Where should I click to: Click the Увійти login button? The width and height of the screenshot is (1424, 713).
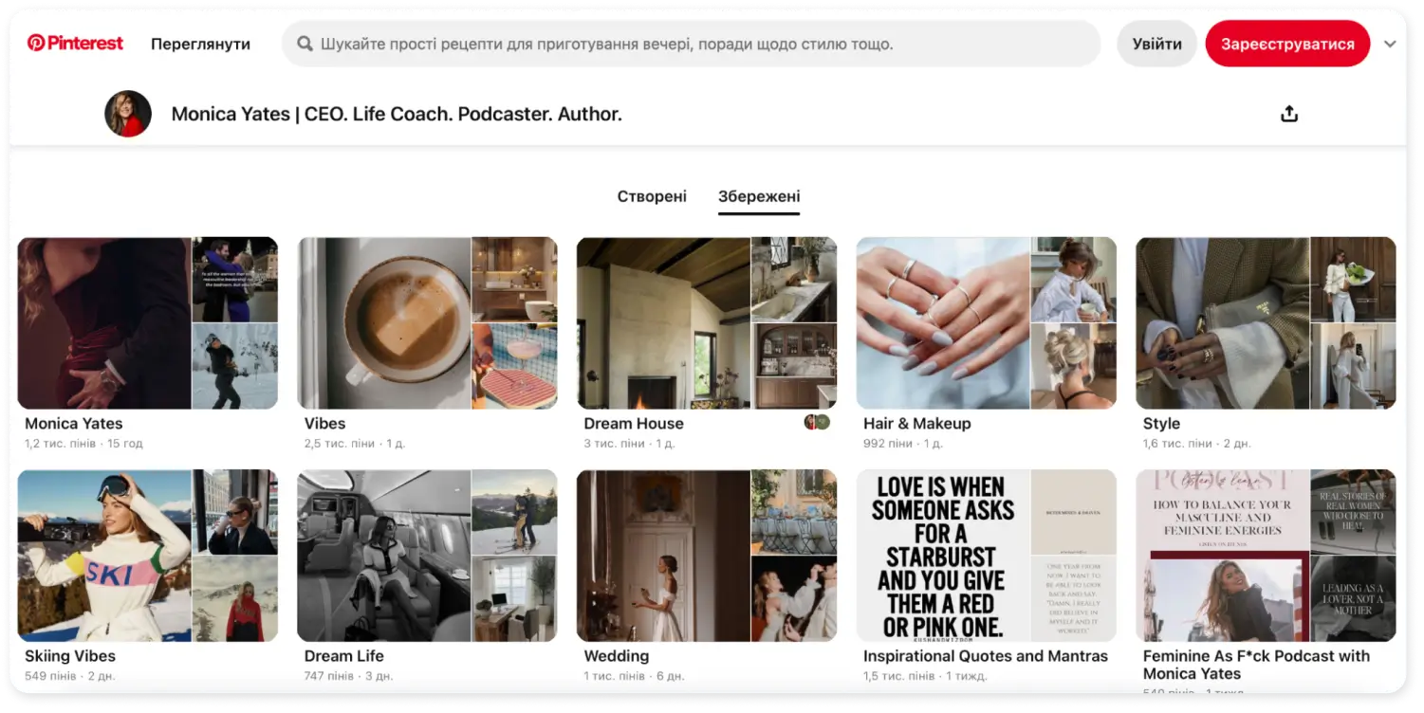tap(1157, 44)
